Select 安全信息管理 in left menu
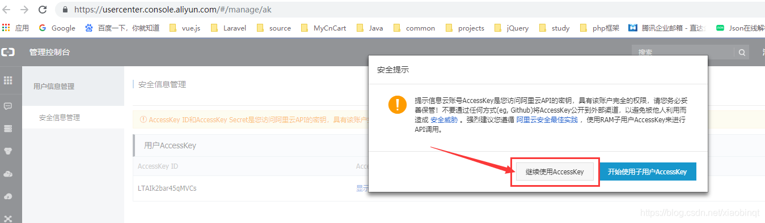This screenshot has height=223, width=765. 60,117
